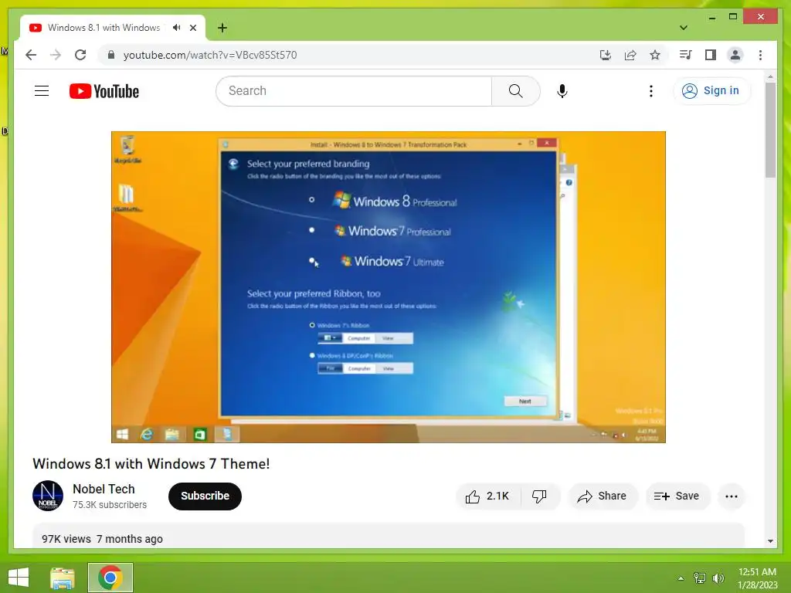Open the volume tray icon
The image size is (791, 593).
(x=718, y=578)
